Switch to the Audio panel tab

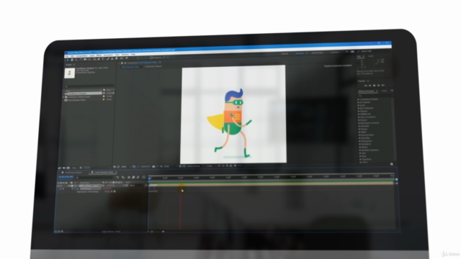pyautogui.click(x=371, y=56)
